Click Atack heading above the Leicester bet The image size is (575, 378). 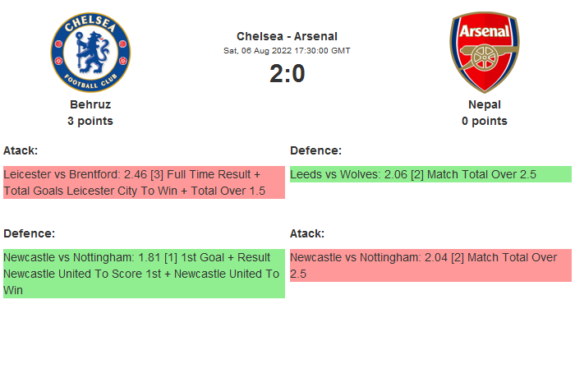click(x=21, y=150)
